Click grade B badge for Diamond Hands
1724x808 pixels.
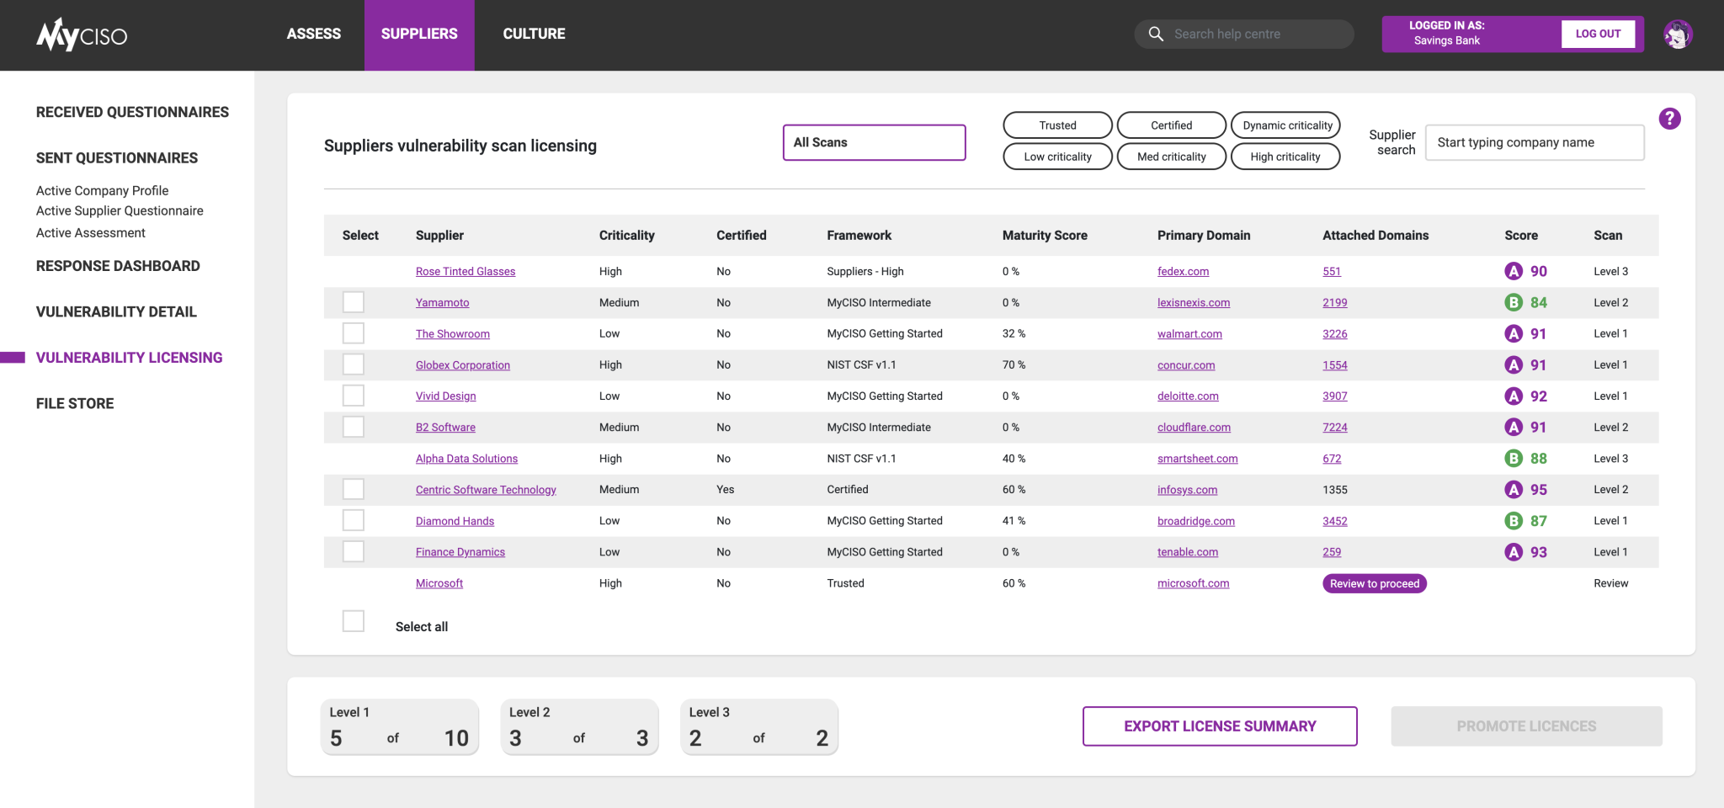[1513, 520]
